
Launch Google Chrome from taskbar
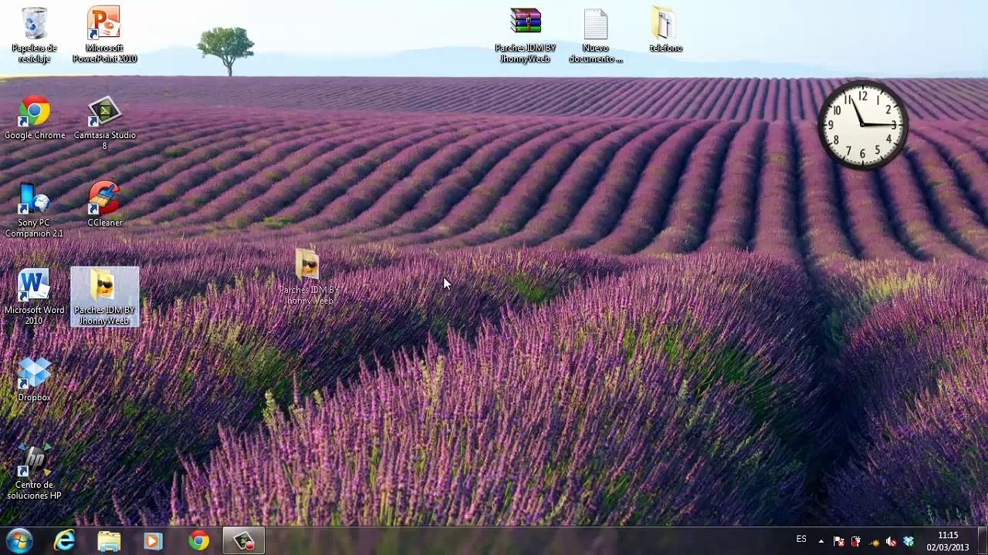tap(198, 541)
